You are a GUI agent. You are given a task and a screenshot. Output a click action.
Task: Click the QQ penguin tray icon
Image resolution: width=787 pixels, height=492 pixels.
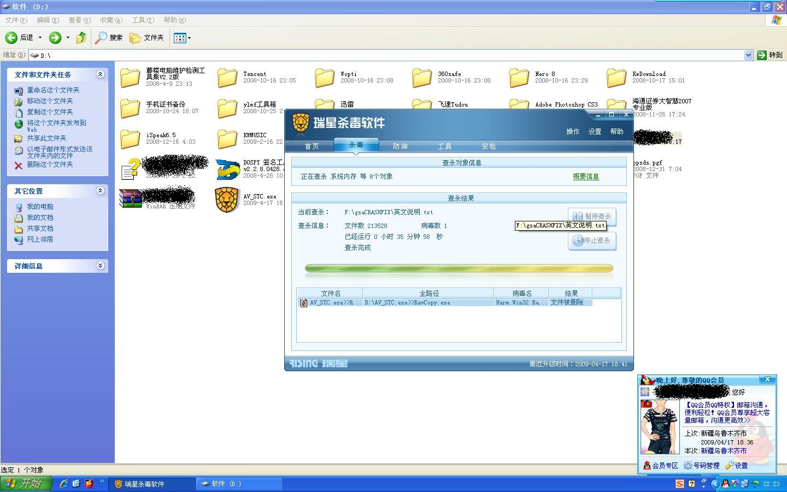725,484
